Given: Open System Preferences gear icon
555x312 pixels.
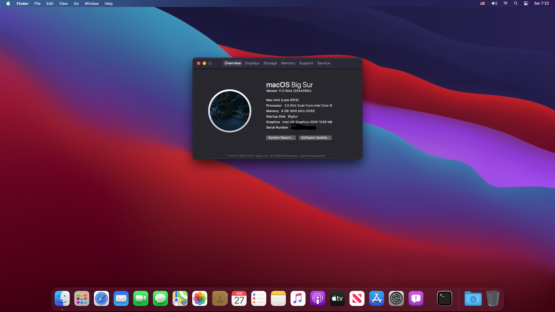Looking at the screenshot, I should pyautogui.click(x=396, y=298).
